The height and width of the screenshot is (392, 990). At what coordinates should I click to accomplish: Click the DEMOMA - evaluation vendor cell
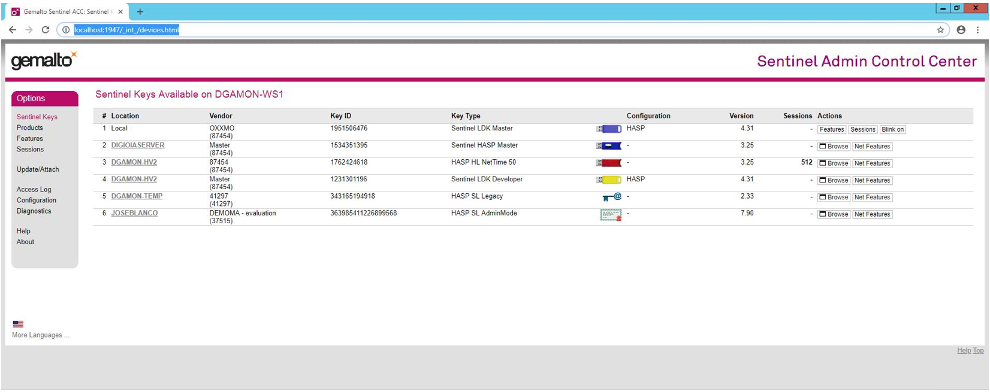(243, 213)
